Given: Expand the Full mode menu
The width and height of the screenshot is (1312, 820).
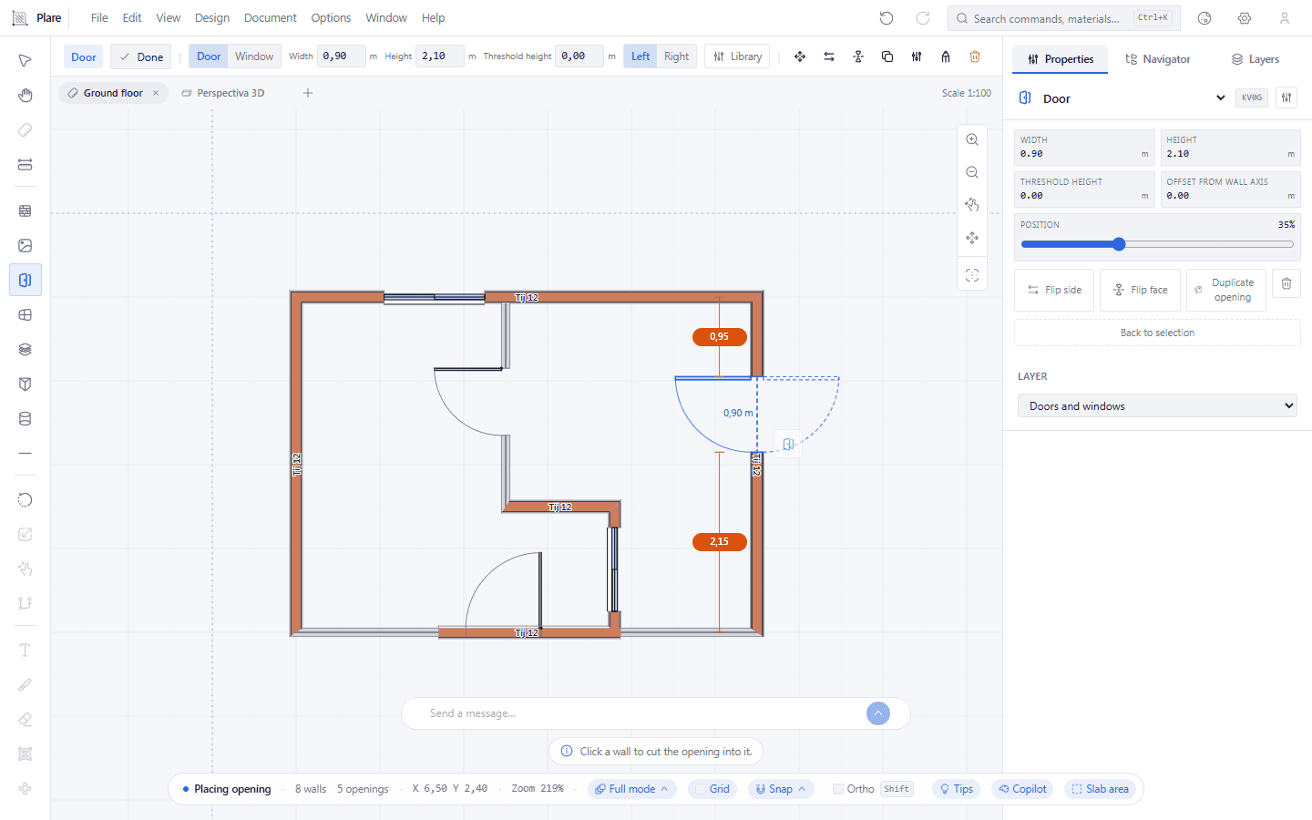Looking at the screenshot, I should 631,789.
